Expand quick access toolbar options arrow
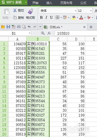Image resolution: width=97 pixels, height=137 pixels. pos(40,27)
